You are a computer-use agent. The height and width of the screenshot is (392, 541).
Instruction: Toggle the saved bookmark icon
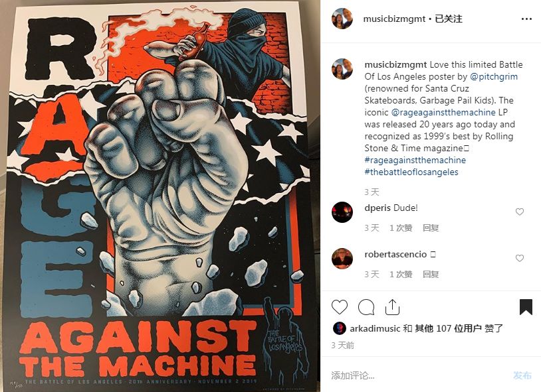tap(526, 306)
